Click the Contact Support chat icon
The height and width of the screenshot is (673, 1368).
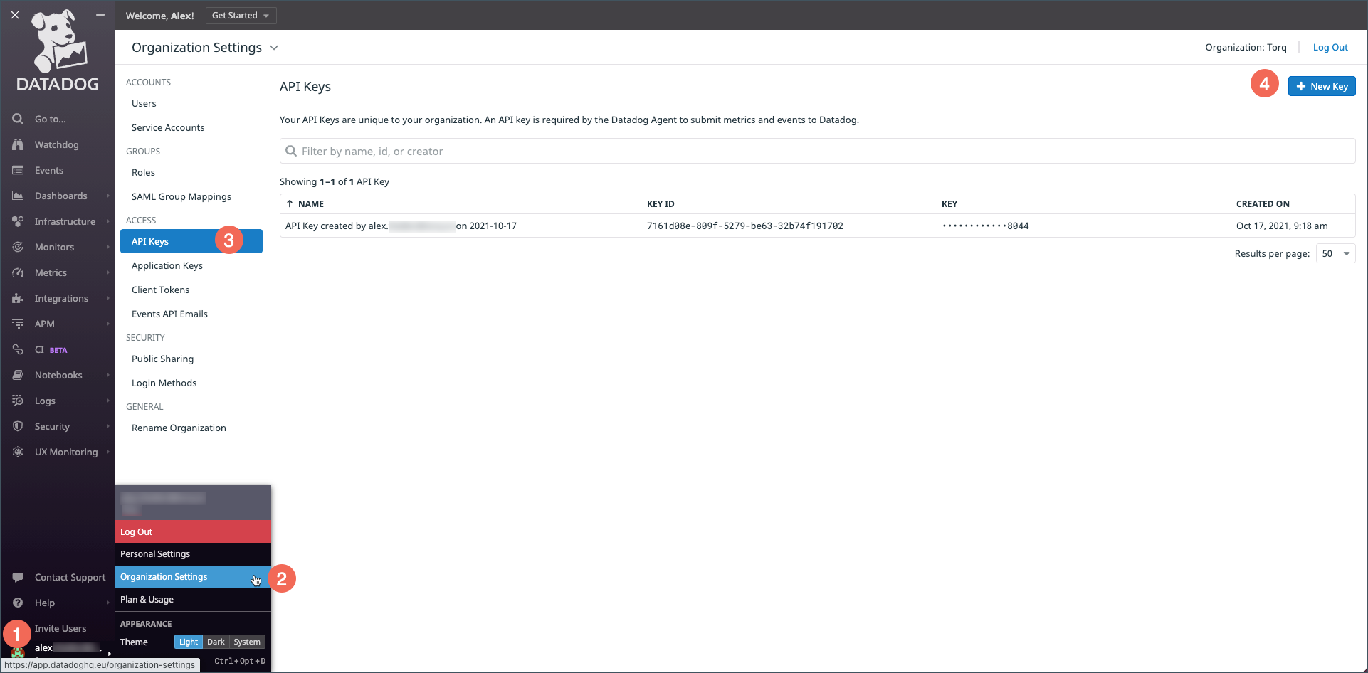tap(18, 577)
